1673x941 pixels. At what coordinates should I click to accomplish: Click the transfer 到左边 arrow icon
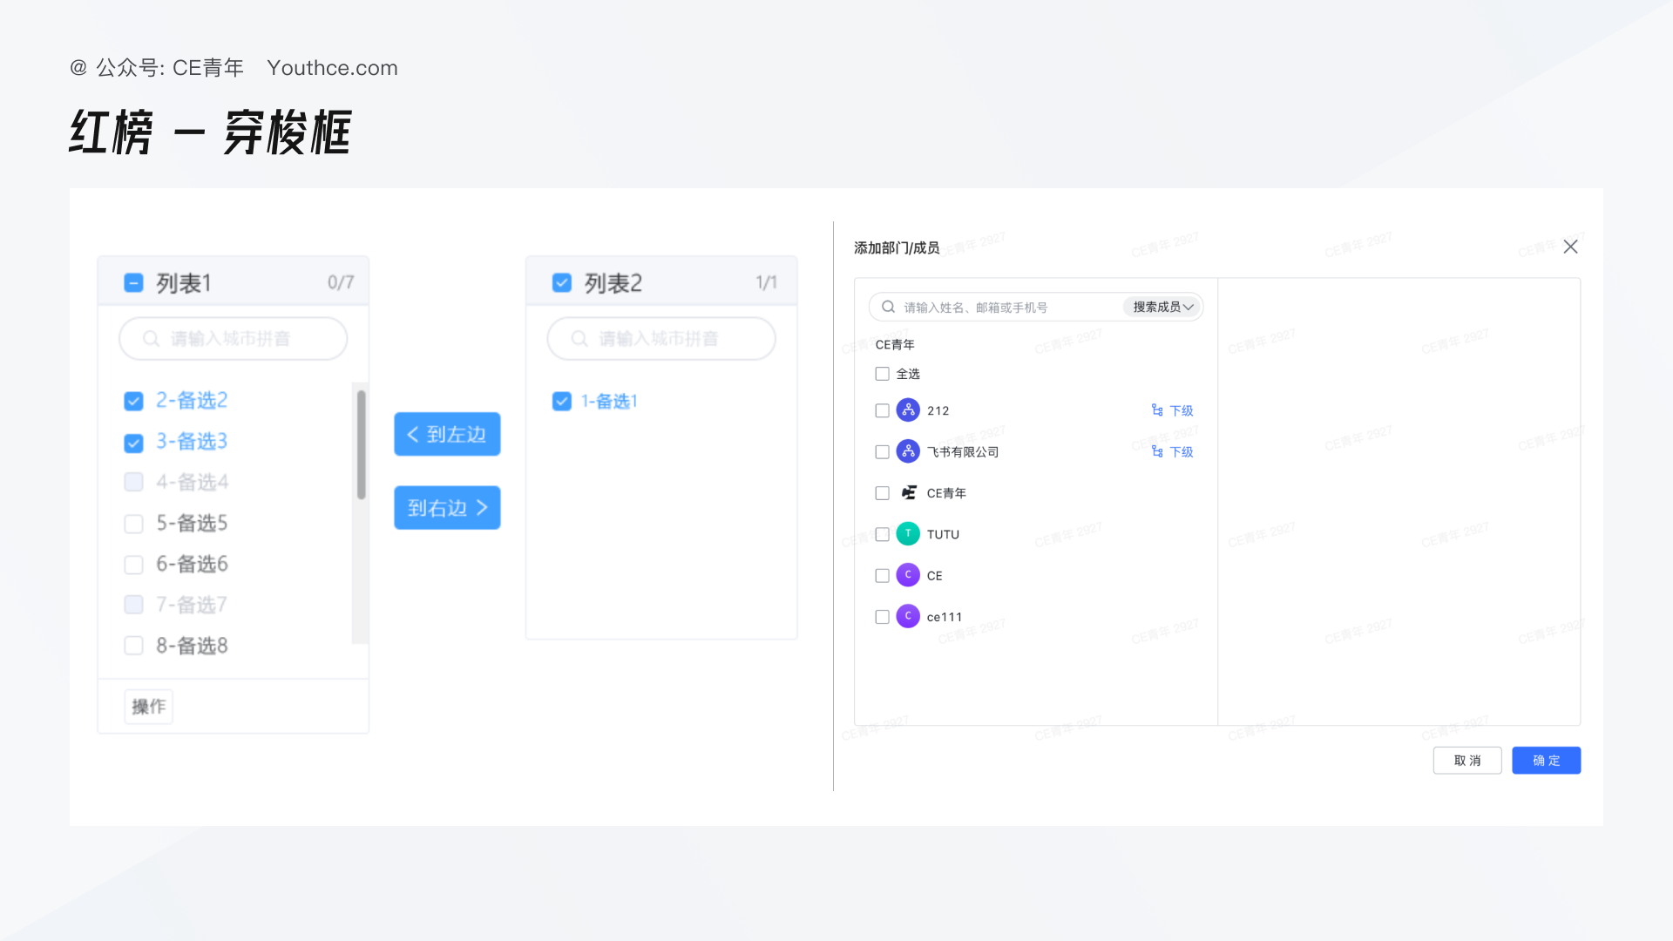tap(414, 434)
